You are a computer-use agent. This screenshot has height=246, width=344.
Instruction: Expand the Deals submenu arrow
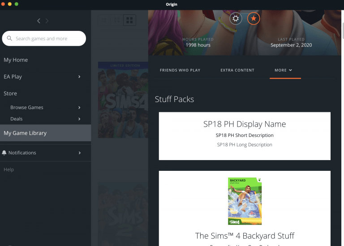[79, 119]
